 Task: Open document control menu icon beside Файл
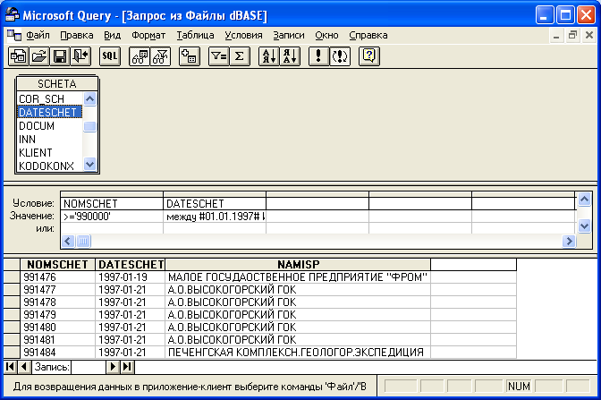pos(14,35)
